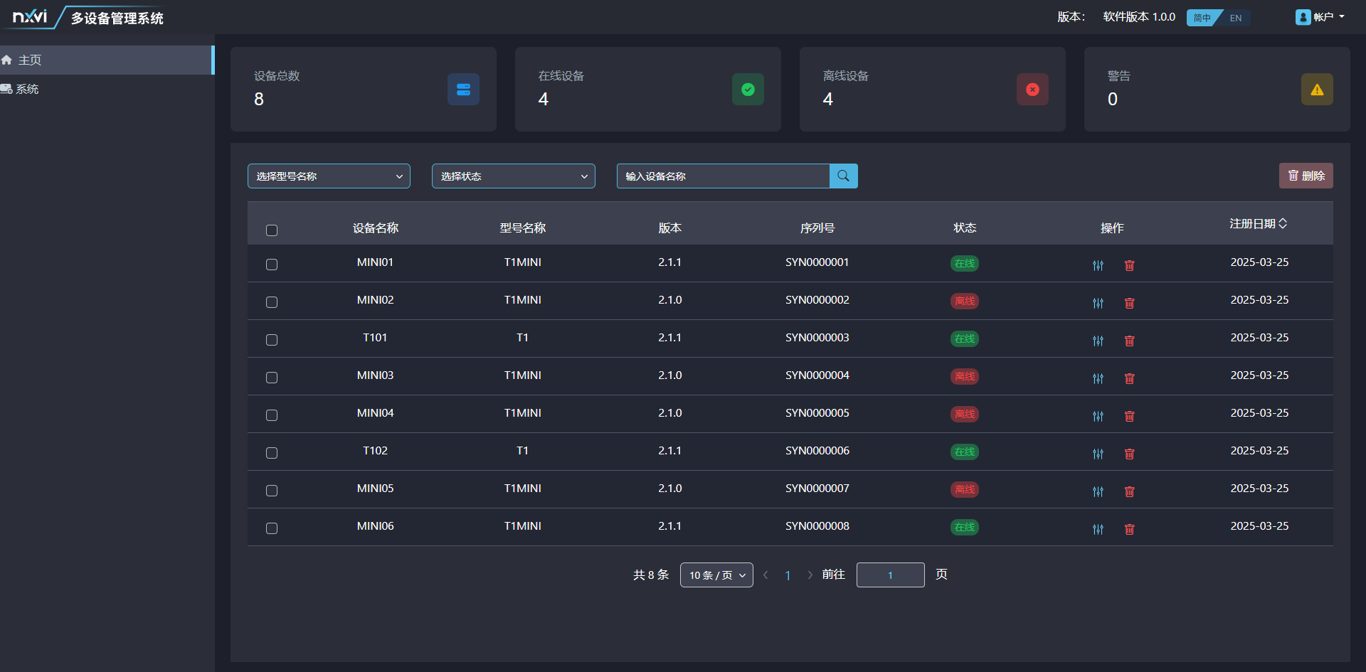Delete device MINI01 using its trash icon
This screenshot has width=1366, height=672.
pyautogui.click(x=1129, y=265)
